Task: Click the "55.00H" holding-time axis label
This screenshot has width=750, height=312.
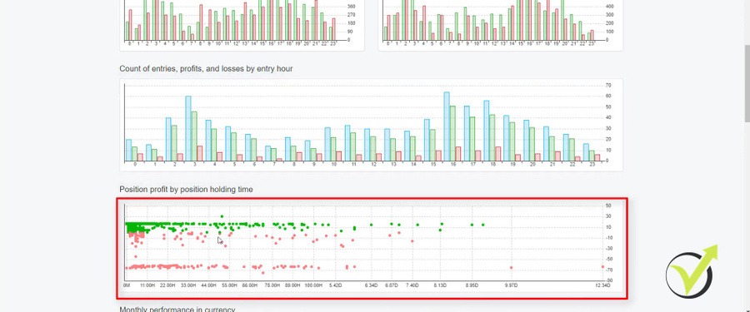Action: (230, 285)
